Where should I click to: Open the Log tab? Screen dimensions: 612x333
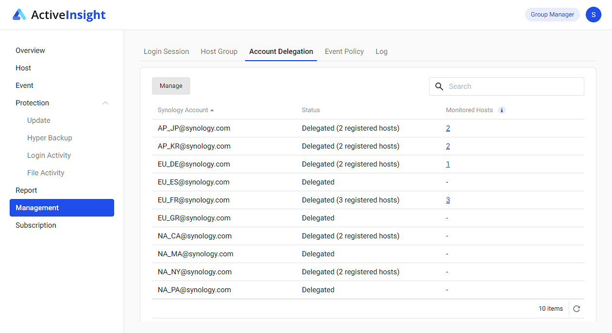[381, 51]
